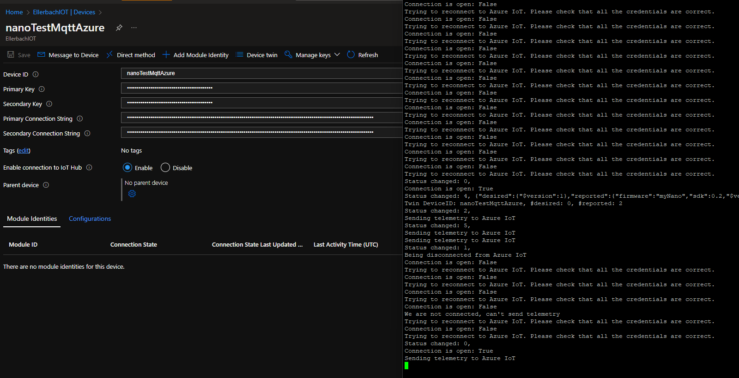Viewport: 739px width, 378px height.
Task: Click 'Status changed: 4' desired JSON terminal line
Action: [x=571, y=196]
